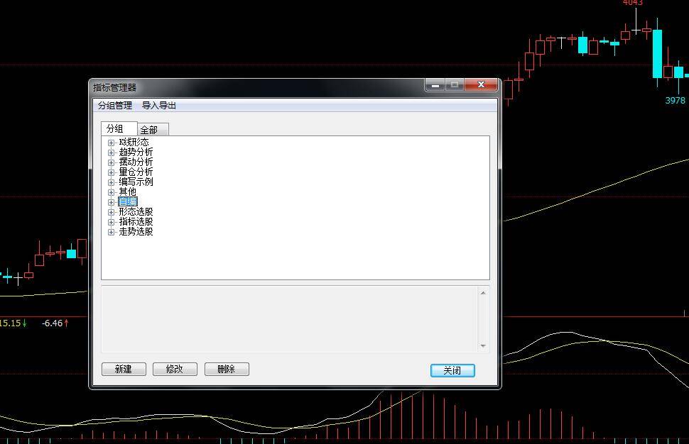Expand the 摆动分析 group

pos(112,162)
